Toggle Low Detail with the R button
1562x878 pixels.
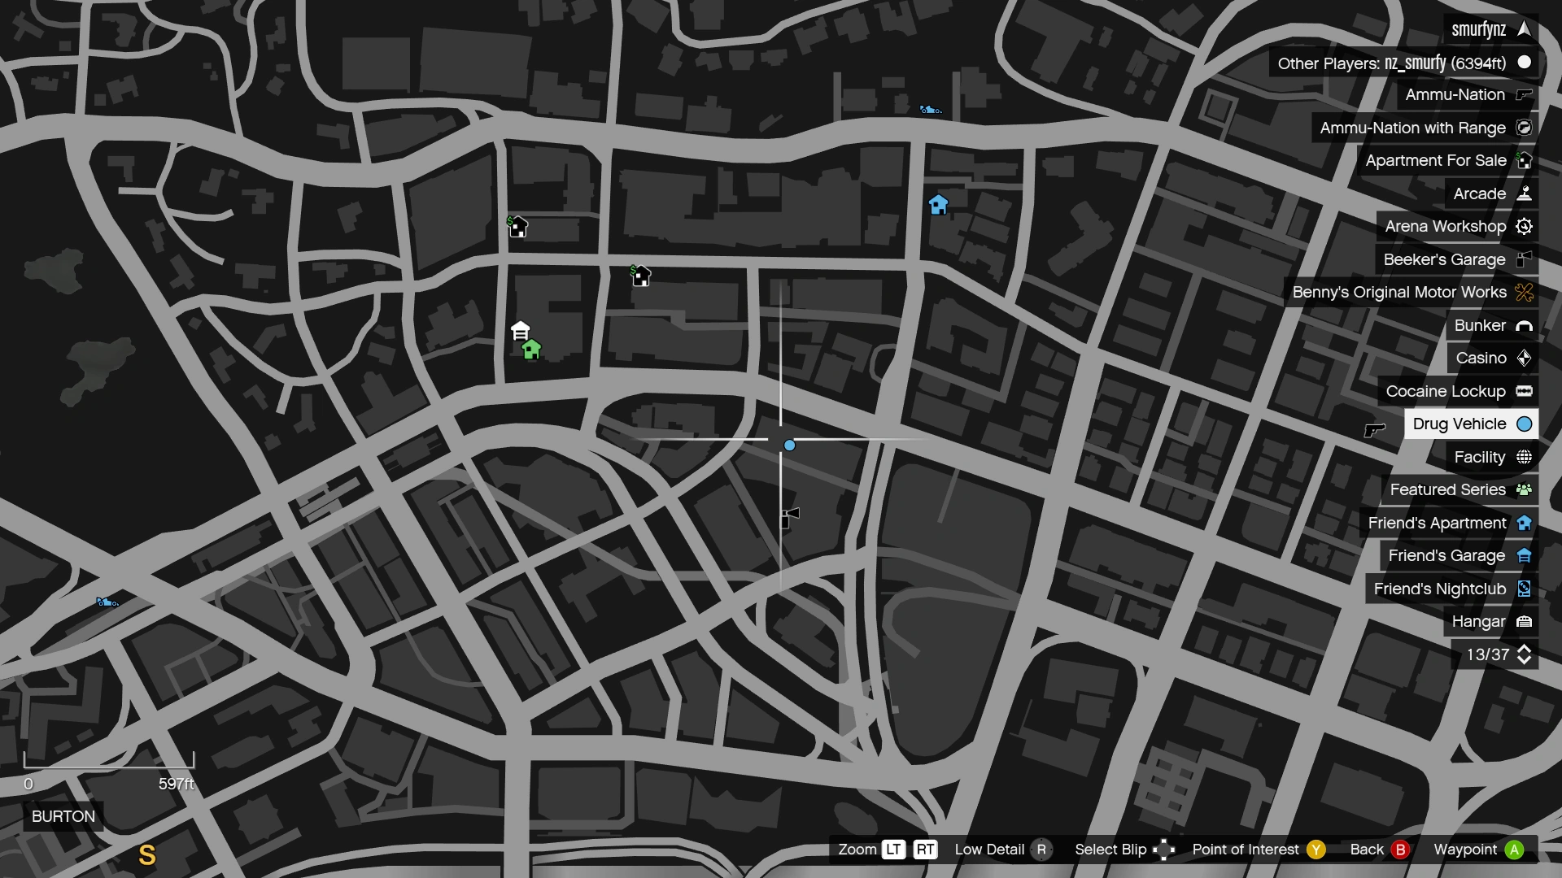pyautogui.click(x=1041, y=850)
